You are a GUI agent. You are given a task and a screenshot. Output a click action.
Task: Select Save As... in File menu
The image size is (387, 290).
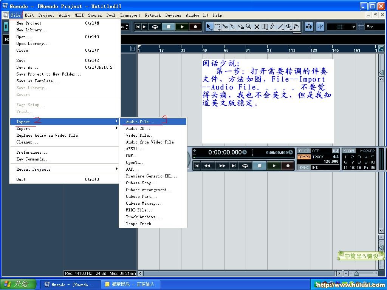64,67
